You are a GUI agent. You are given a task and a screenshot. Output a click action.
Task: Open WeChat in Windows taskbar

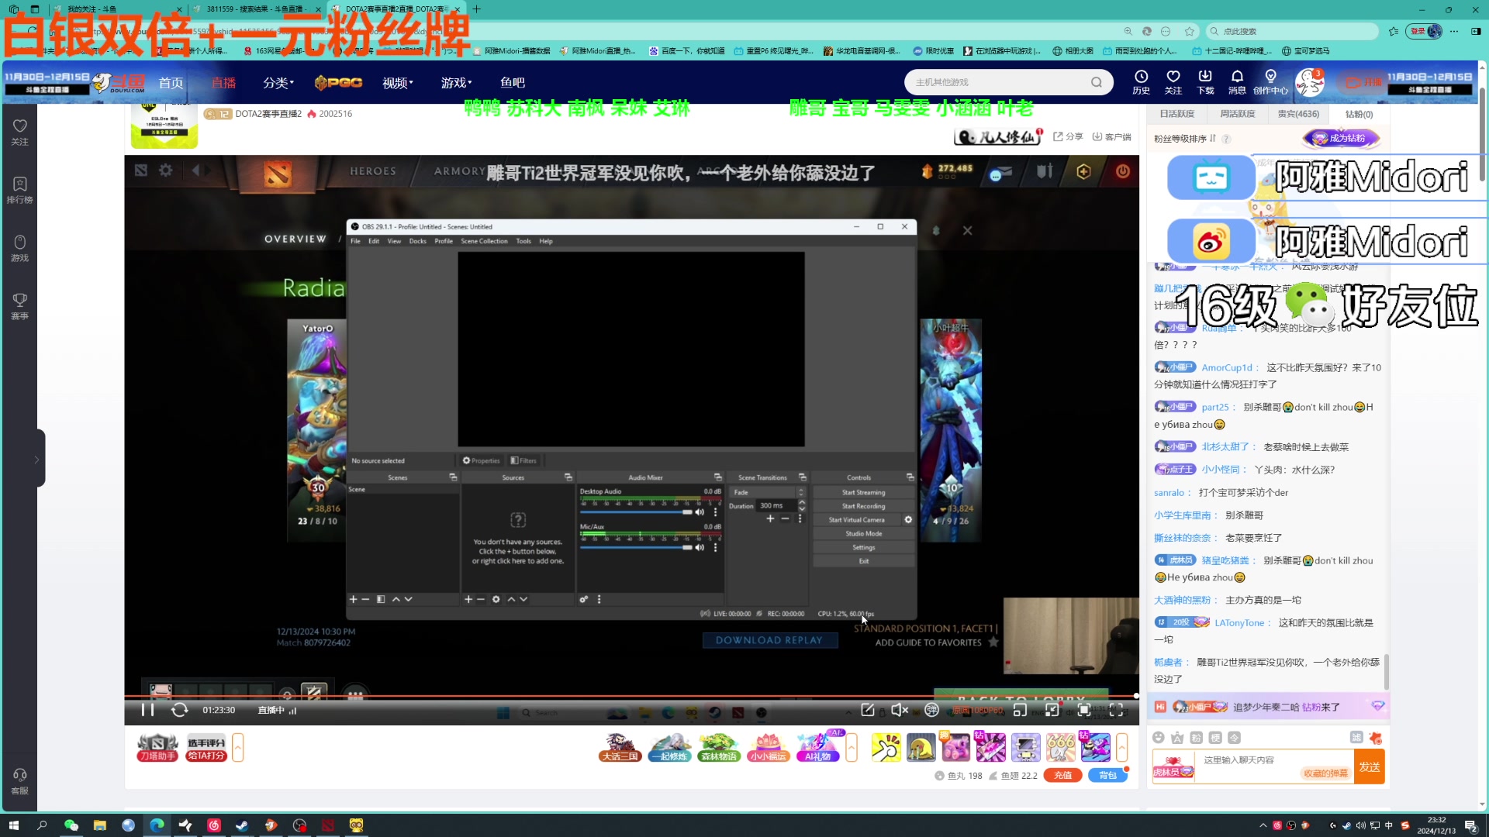point(71,825)
